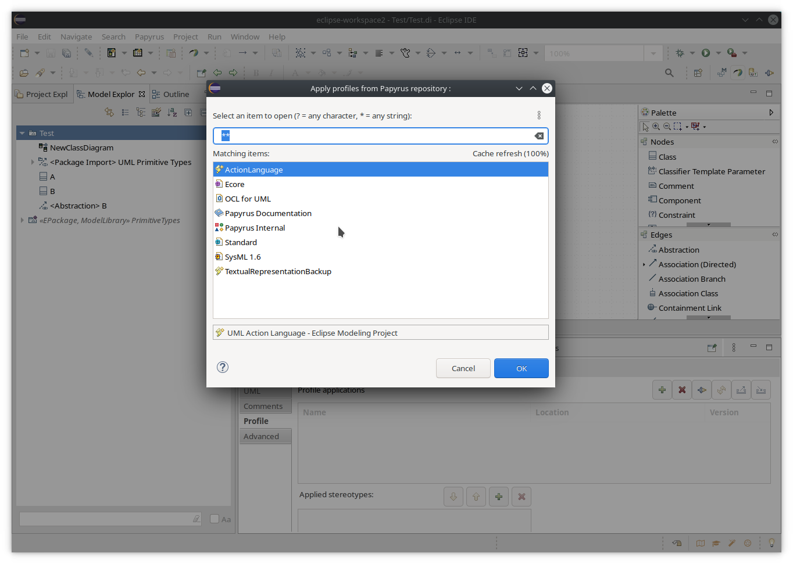This screenshot has height=564, width=793.
Task: Expand the Association (Directed) palette entry
Action: click(644, 264)
